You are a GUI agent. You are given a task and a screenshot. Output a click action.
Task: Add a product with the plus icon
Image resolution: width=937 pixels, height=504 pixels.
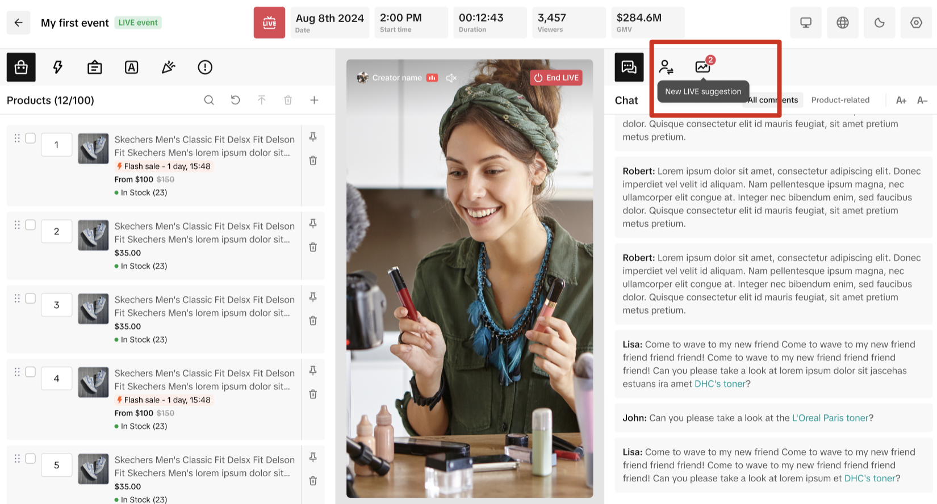(314, 100)
